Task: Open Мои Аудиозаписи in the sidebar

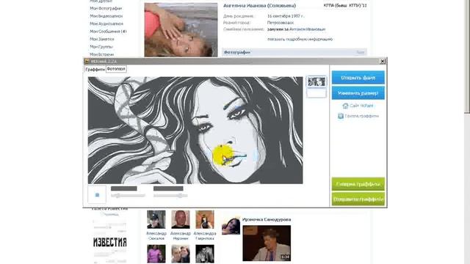Action: (x=106, y=23)
